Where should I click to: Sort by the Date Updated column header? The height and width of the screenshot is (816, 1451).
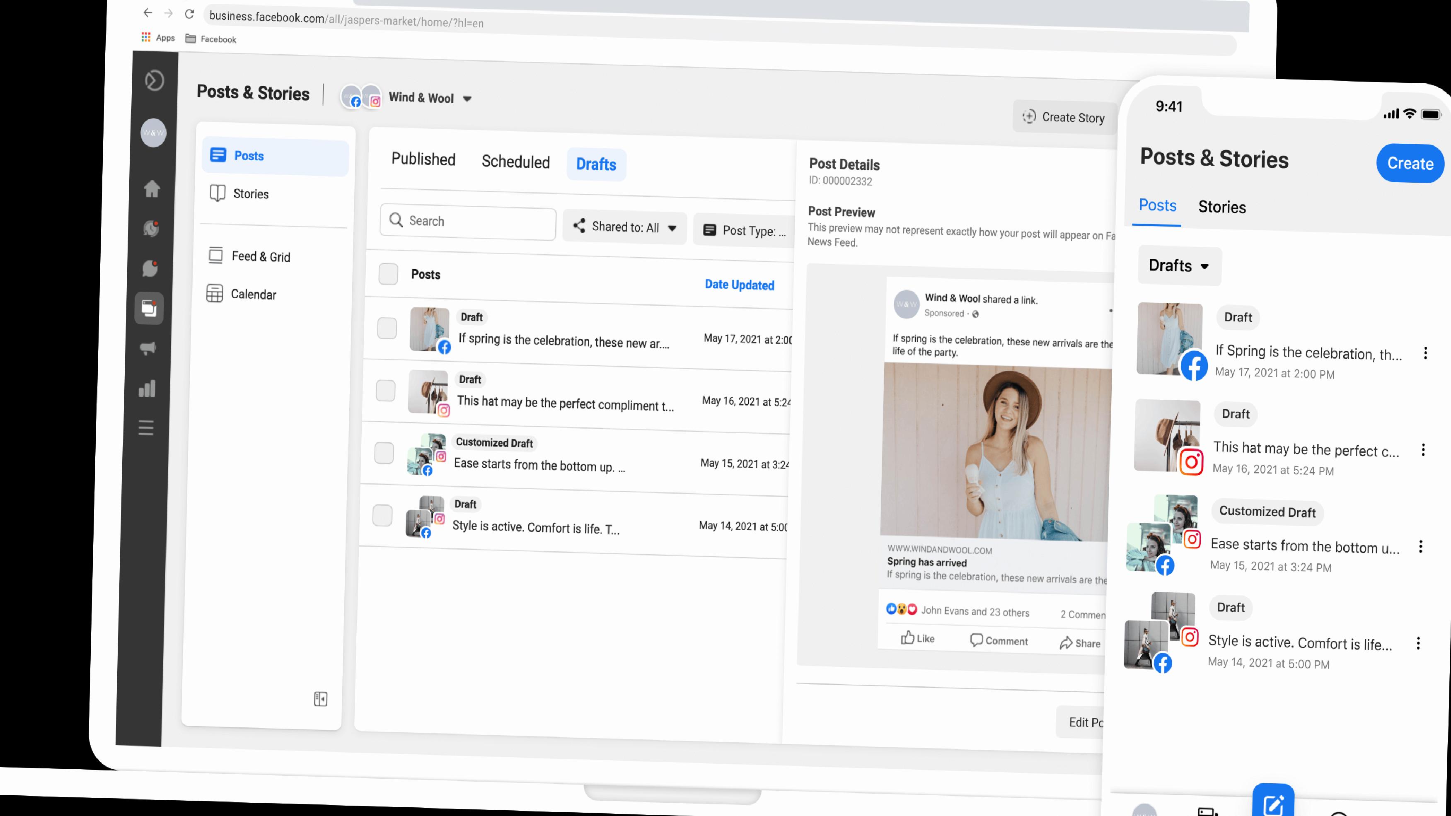pyautogui.click(x=740, y=285)
